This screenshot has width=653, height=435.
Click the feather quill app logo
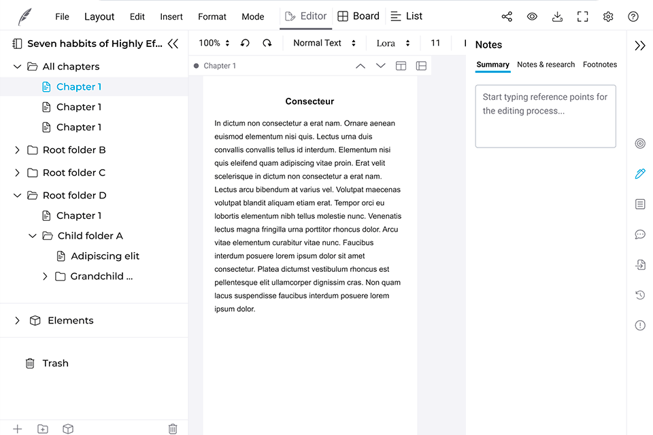pyautogui.click(x=24, y=16)
